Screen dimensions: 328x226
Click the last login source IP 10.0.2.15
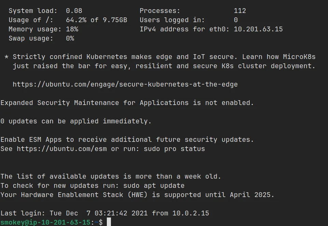pos(190,213)
